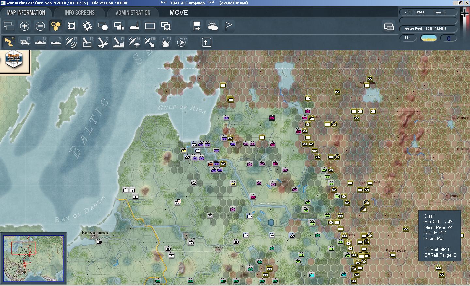Click the Matrix Games logo
This screenshot has height=286, width=470.
click(14, 59)
